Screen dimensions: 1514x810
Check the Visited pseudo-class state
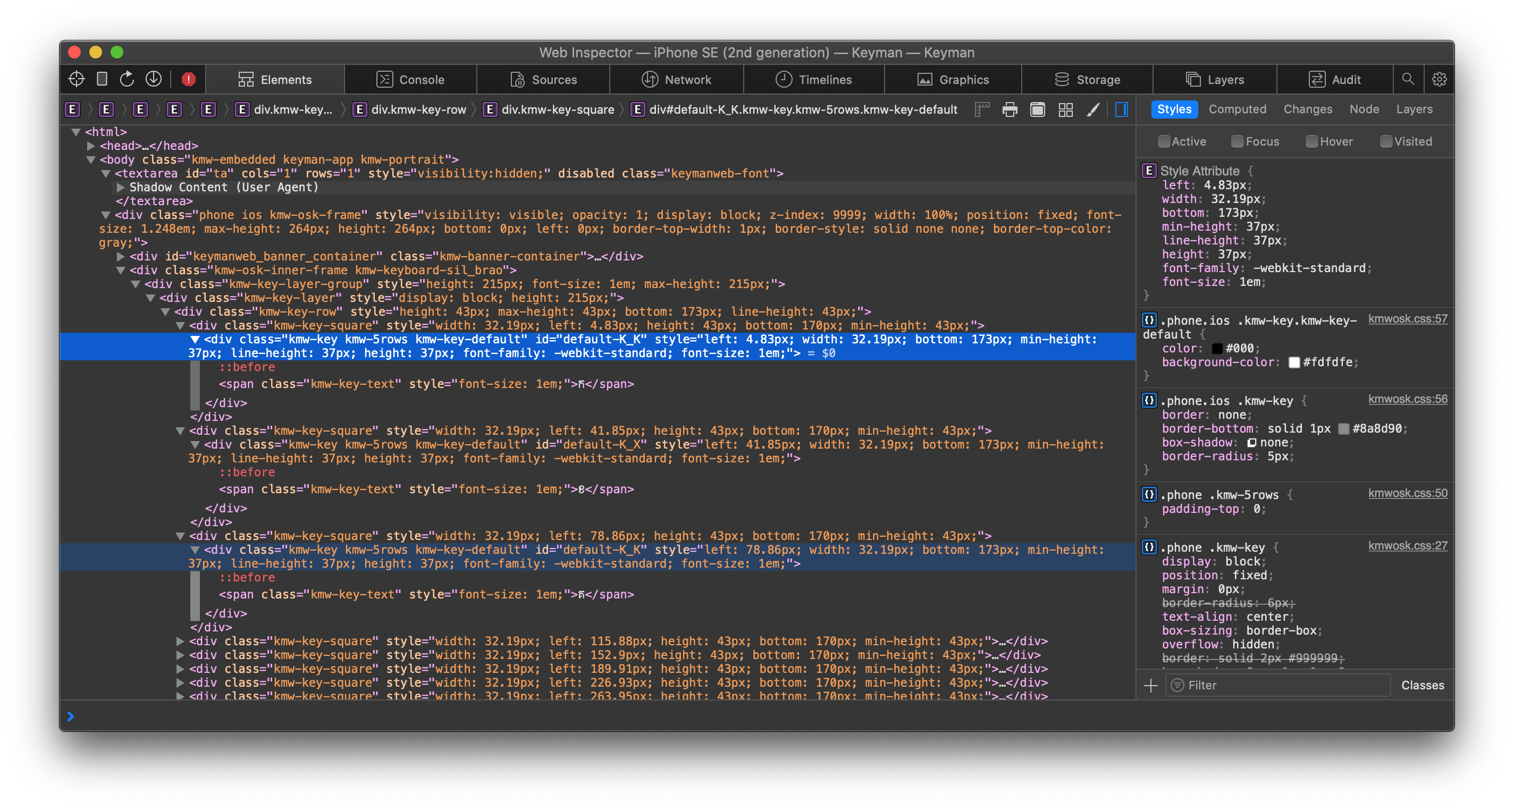click(1386, 141)
